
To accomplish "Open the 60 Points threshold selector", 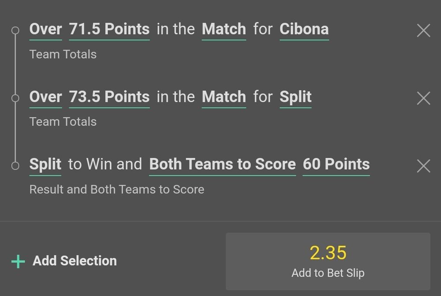I will (x=336, y=165).
